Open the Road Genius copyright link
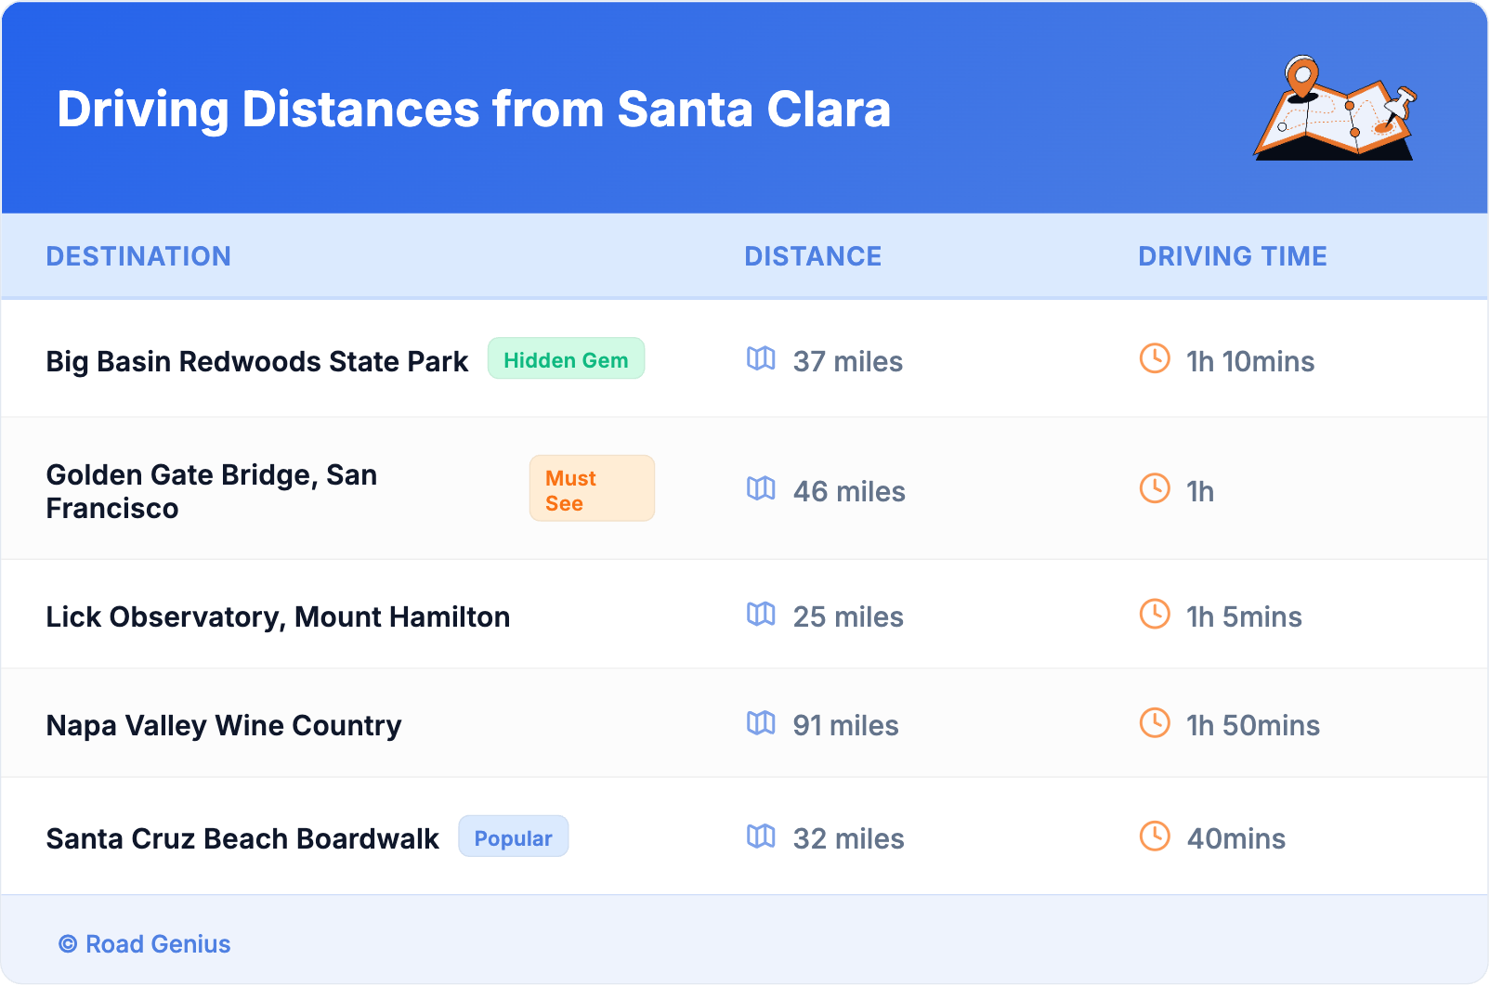1490x986 pixels. pyautogui.click(x=145, y=944)
